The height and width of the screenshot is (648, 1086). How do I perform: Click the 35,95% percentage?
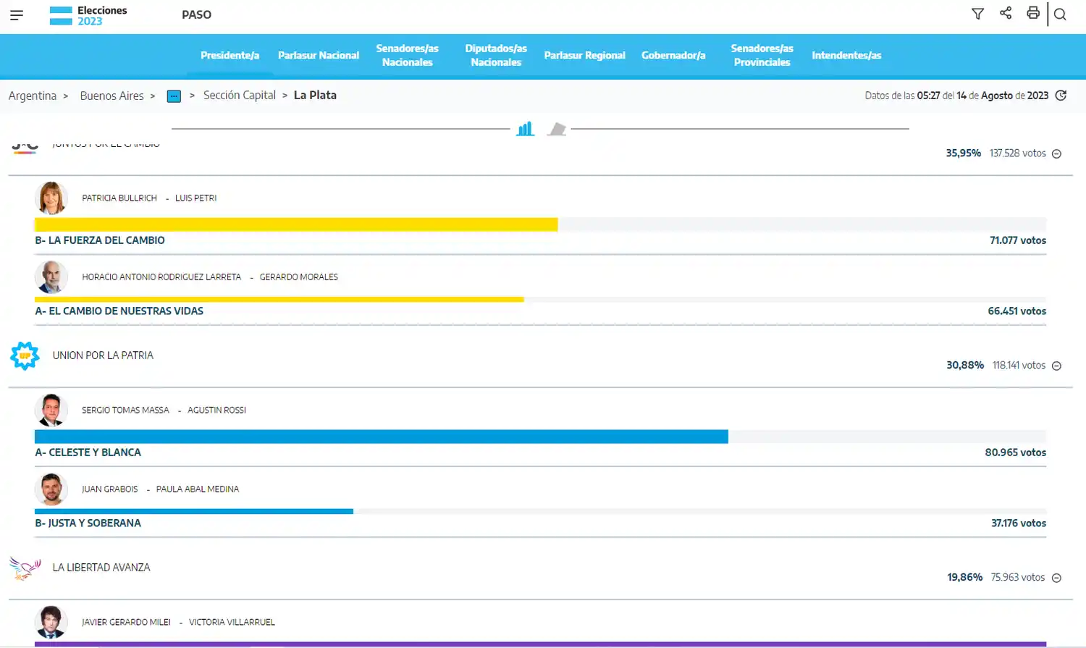pyautogui.click(x=964, y=153)
